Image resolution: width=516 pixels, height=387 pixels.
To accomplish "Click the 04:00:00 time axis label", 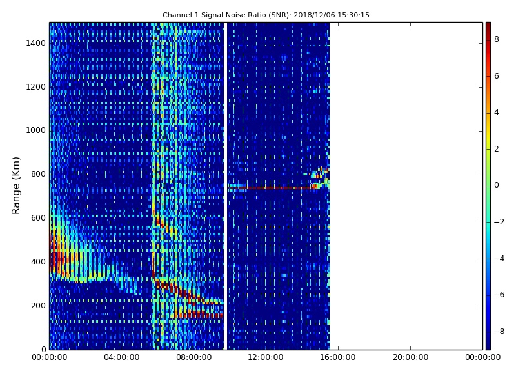I will point(122,357).
